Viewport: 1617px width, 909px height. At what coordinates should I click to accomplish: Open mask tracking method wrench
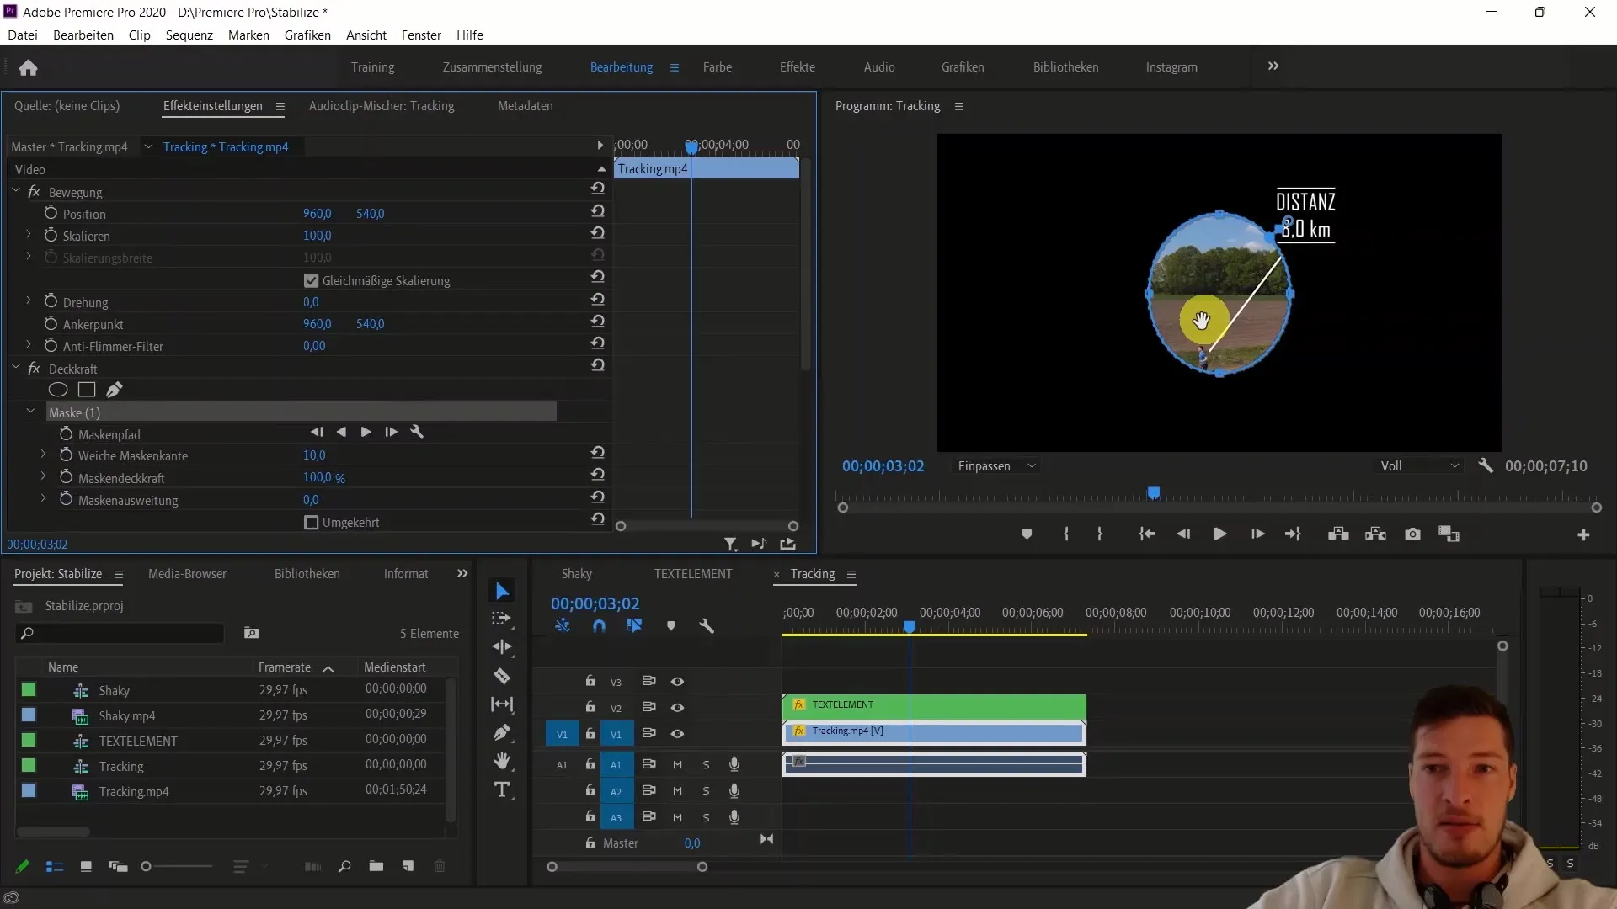416,432
